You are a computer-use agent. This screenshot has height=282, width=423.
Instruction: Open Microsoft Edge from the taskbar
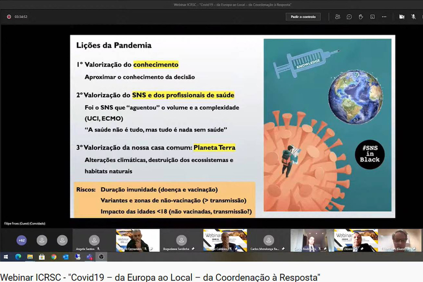pyautogui.click(x=18, y=257)
